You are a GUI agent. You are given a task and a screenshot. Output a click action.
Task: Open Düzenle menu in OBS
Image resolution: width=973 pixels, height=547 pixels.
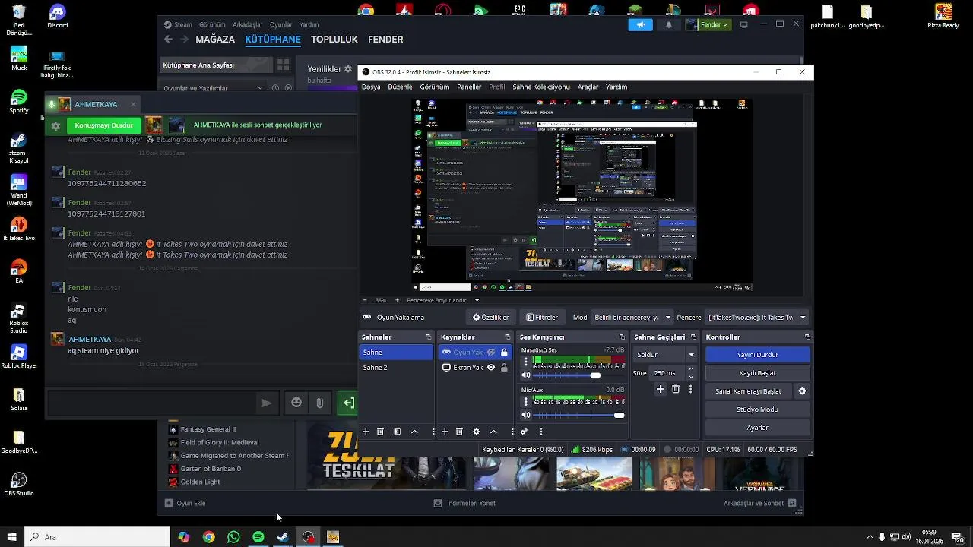pyautogui.click(x=400, y=87)
